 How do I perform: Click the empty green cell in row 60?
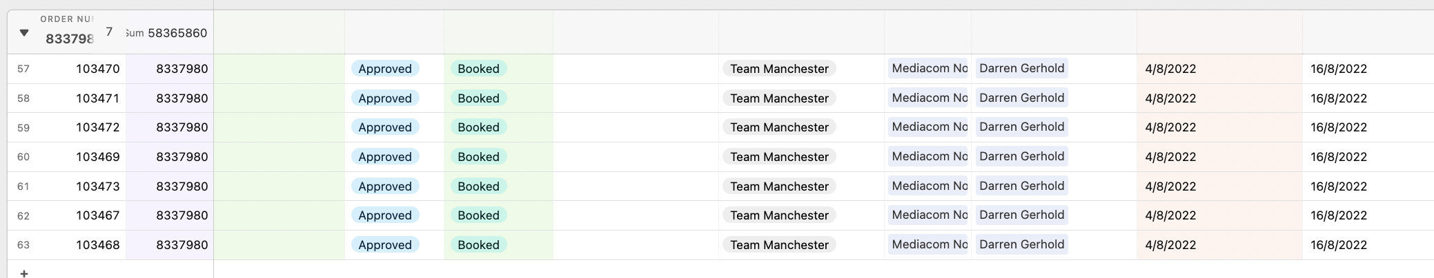[279, 157]
